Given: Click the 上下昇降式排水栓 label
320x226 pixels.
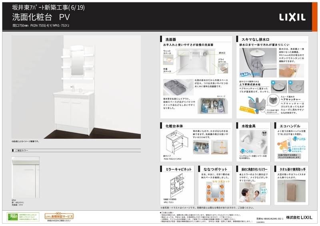Looking at the screenshot, I should 250,84.
